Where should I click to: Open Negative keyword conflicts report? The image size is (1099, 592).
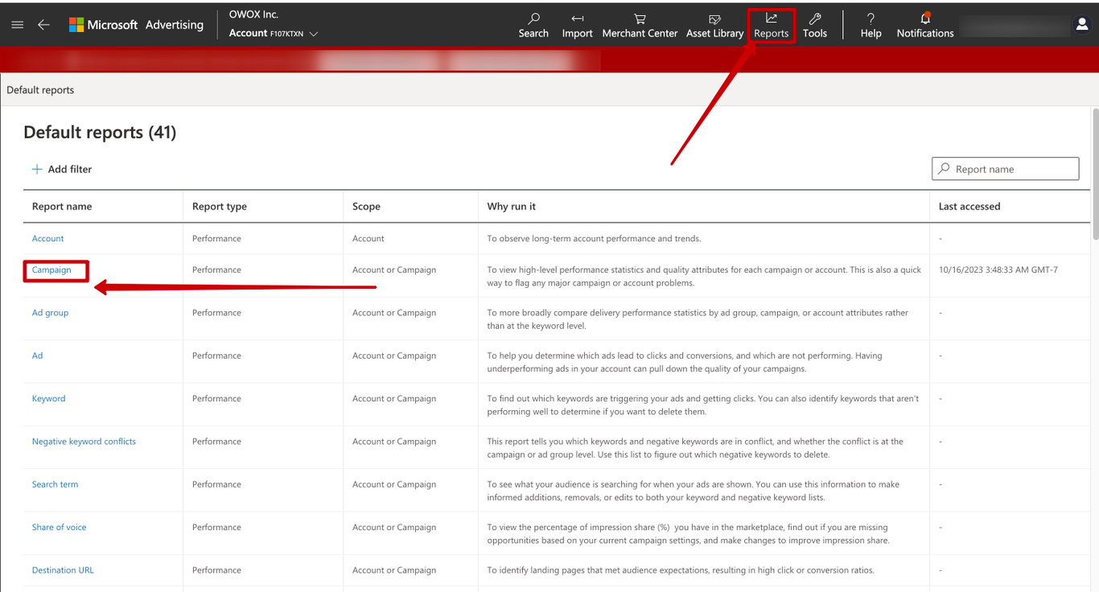[x=84, y=442]
